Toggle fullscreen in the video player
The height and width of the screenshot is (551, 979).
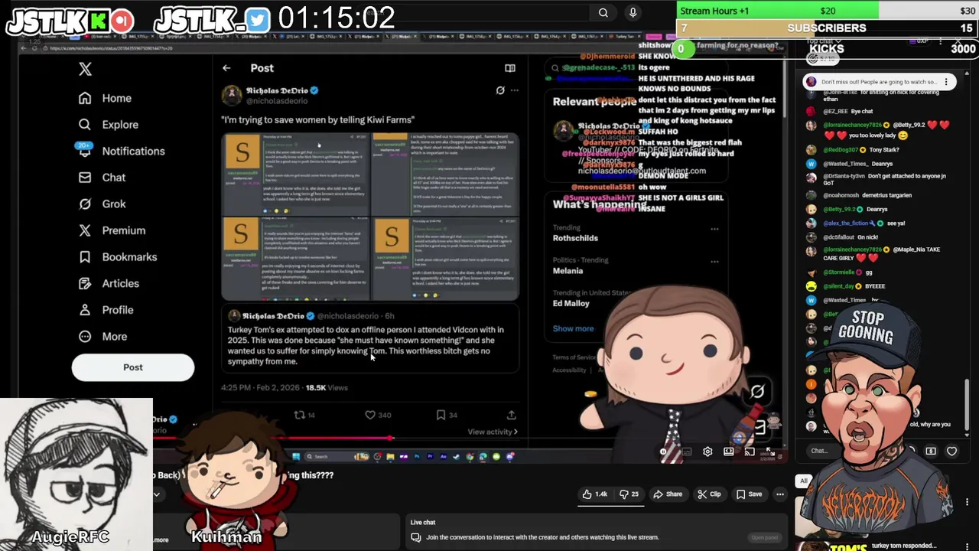click(771, 452)
